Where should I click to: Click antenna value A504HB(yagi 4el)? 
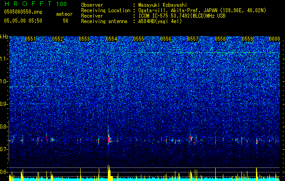click(160, 21)
